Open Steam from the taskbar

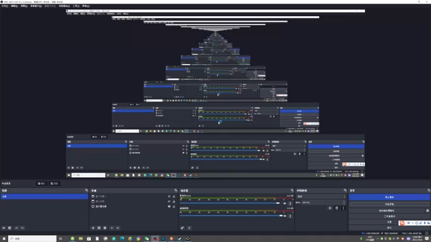coord(180,239)
